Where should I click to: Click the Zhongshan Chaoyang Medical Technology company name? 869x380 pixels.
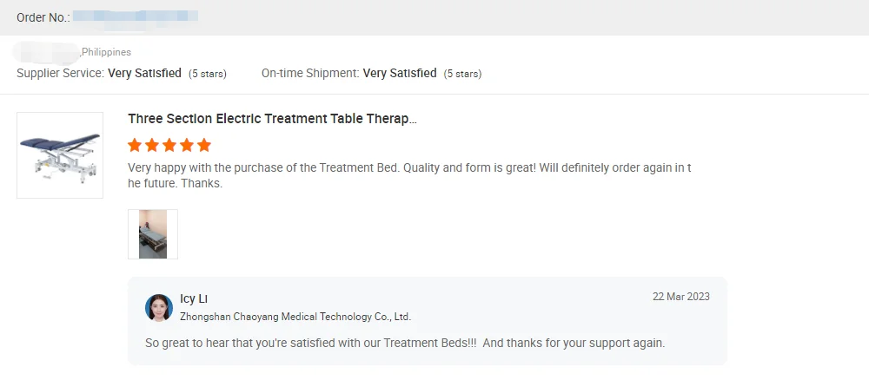pyautogui.click(x=295, y=318)
